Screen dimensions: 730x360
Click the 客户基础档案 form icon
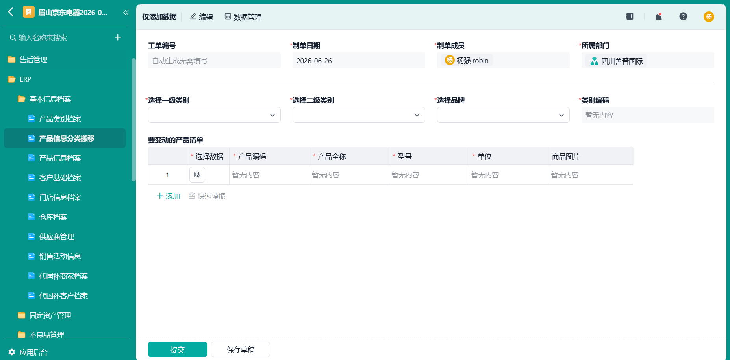point(31,177)
